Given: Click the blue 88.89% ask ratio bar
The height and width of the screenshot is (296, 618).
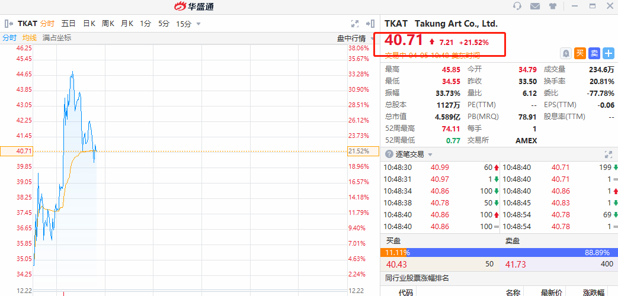Looking at the screenshot, I should pyautogui.click(x=513, y=253).
